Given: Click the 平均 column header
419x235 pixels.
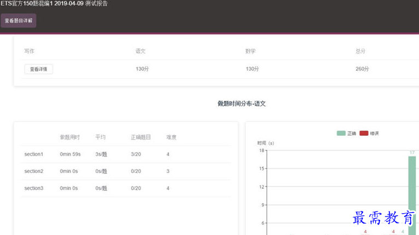Looking at the screenshot, I should pos(101,137).
